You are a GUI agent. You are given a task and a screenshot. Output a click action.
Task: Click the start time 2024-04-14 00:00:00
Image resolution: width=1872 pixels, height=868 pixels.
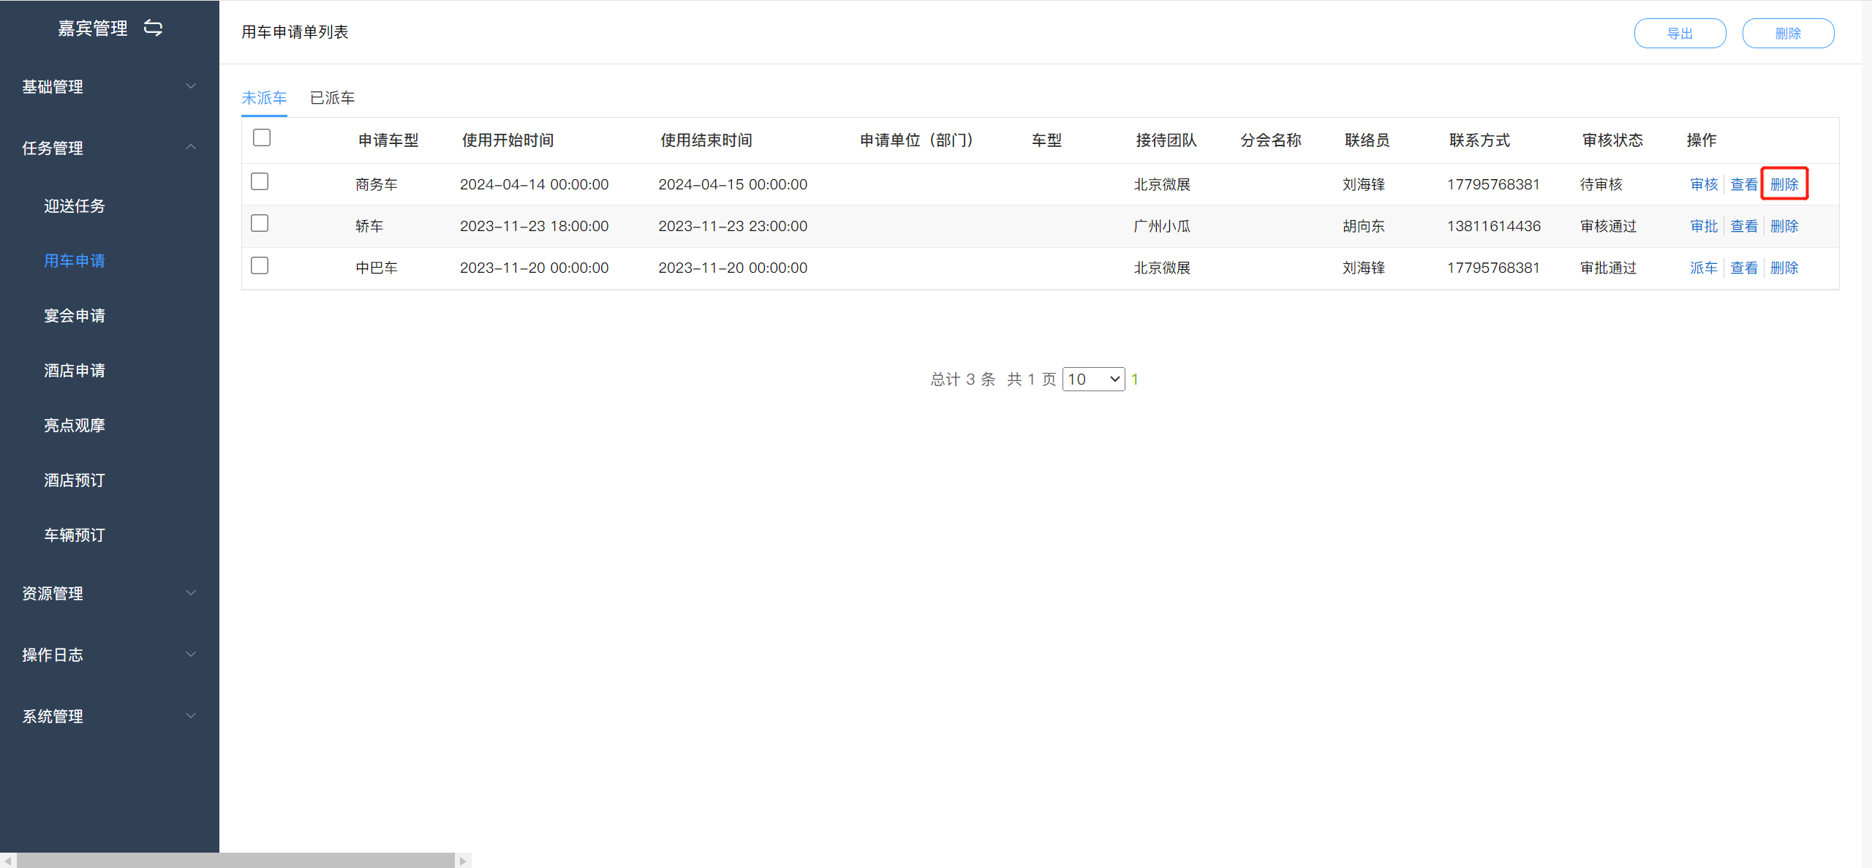pyautogui.click(x=535, y=184)
